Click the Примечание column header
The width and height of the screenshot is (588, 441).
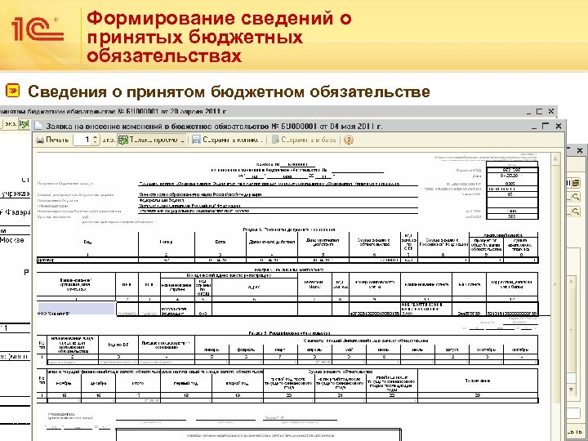tap(478, 381)
